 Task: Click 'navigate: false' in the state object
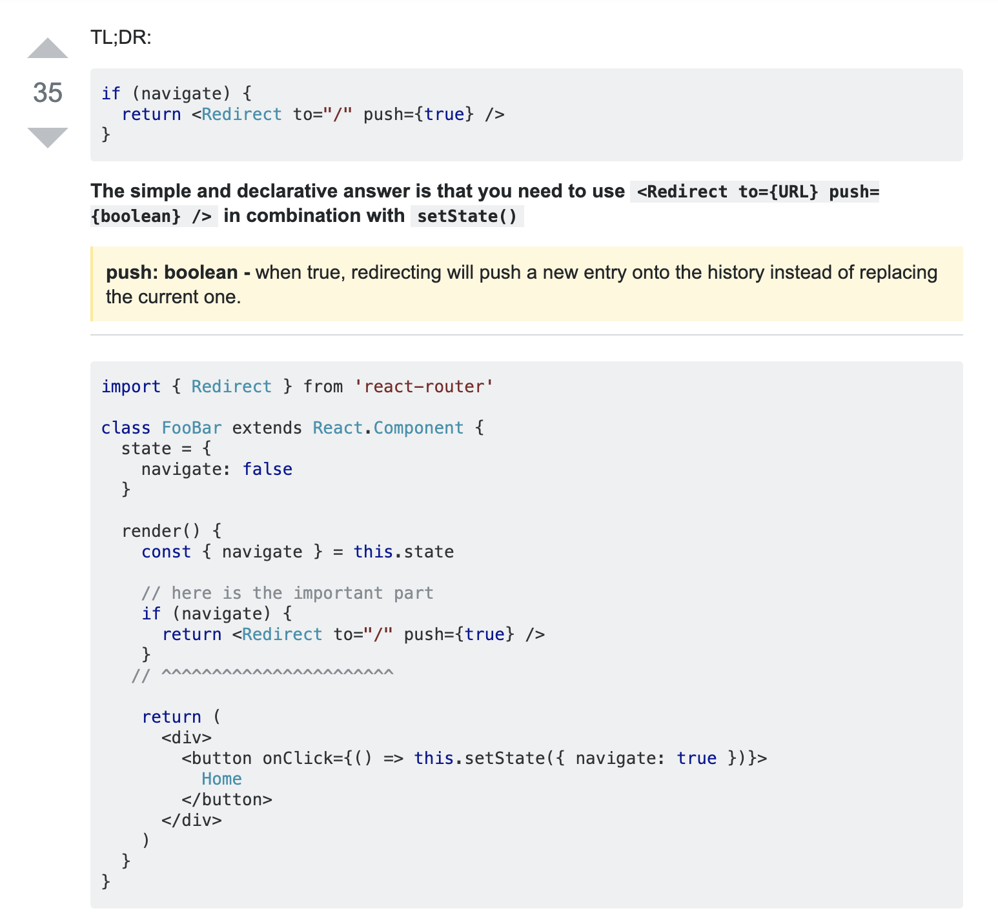[216, 469]
